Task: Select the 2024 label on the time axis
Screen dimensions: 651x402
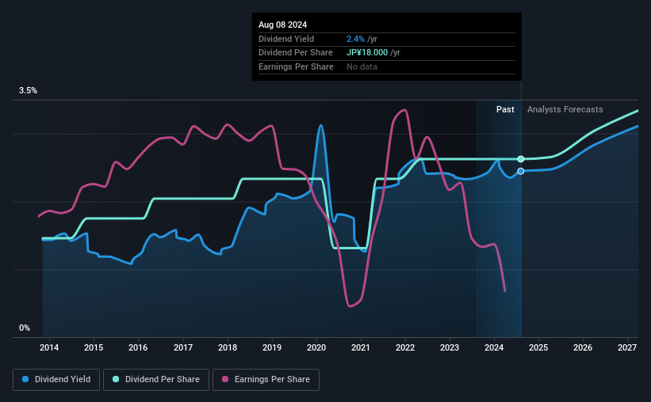Action: click(494, 347)
